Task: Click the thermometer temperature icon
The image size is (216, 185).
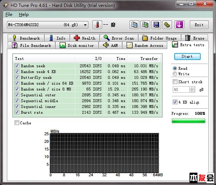Action: click(x=97, y=25)
